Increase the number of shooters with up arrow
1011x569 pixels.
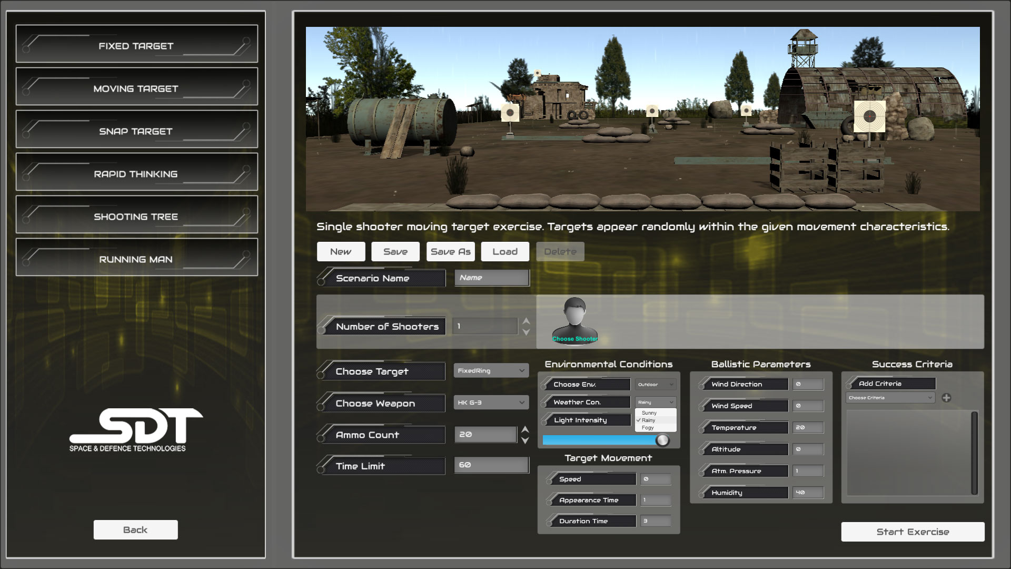point(526,321)
